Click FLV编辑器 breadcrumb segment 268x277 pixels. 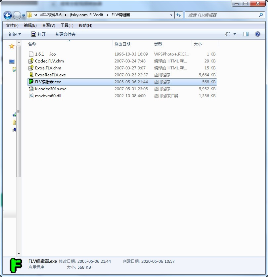[x=121, y=15]
